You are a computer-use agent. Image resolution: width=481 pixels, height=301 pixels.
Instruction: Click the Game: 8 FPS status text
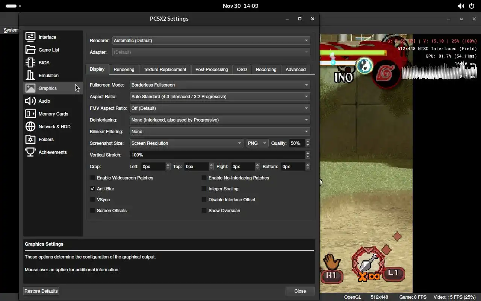[x=413, y=297]
